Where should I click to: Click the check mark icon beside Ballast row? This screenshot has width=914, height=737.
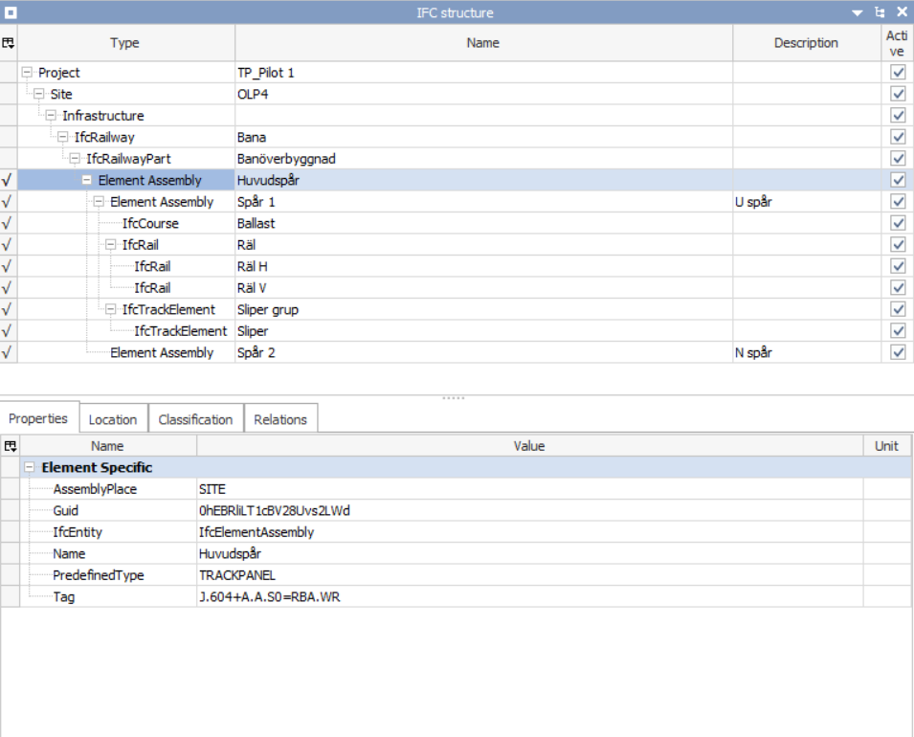point(7,223)
